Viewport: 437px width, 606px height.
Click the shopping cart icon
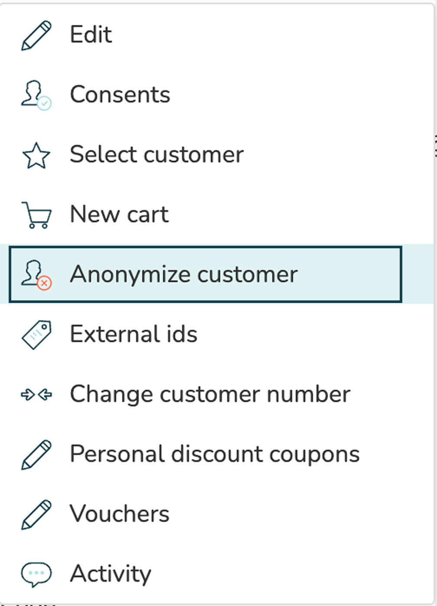point(36,215)
